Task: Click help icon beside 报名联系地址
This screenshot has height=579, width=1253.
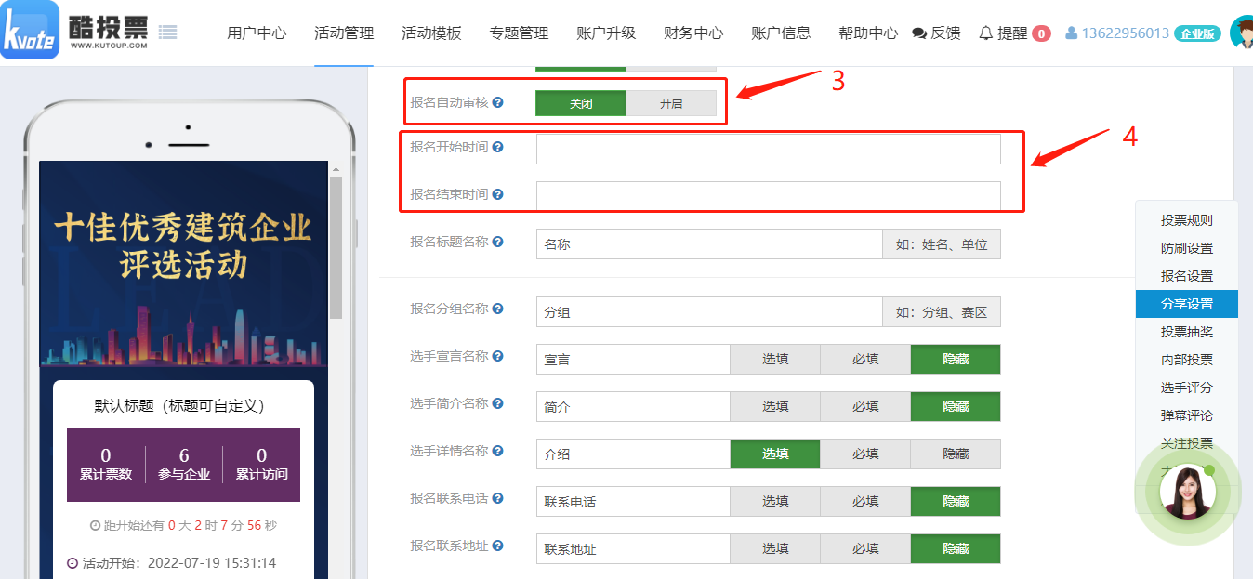Action: click(x=498, y=546)
